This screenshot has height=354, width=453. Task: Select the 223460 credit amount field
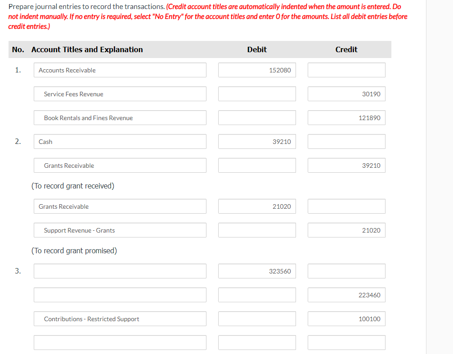coord(346,295)
